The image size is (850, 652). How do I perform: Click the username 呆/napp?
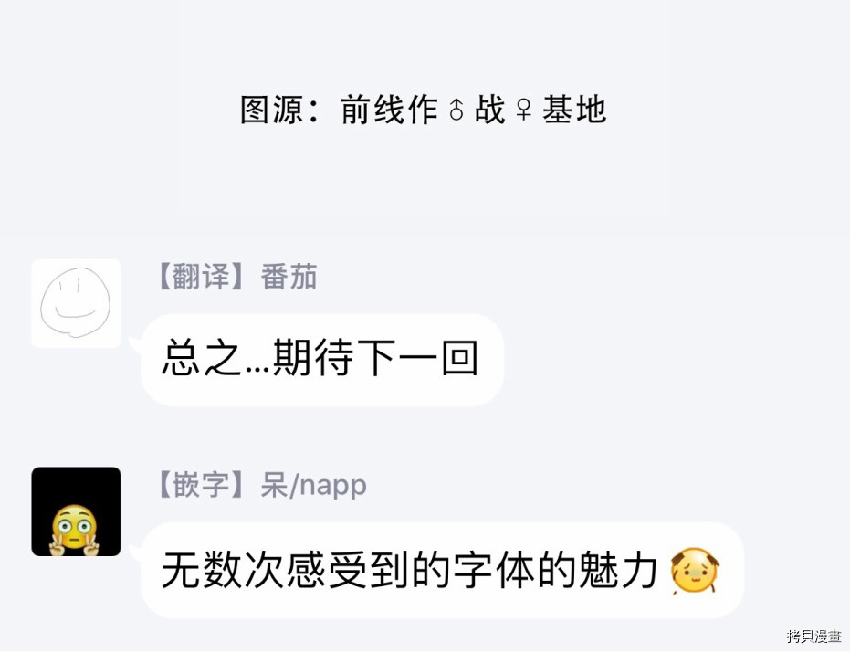[x=314, y=485]
